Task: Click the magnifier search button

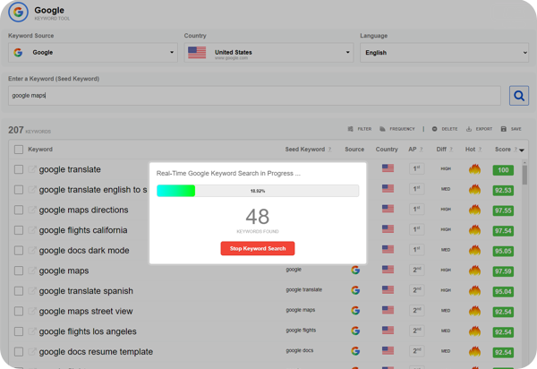Action: [x=519, y=96]
